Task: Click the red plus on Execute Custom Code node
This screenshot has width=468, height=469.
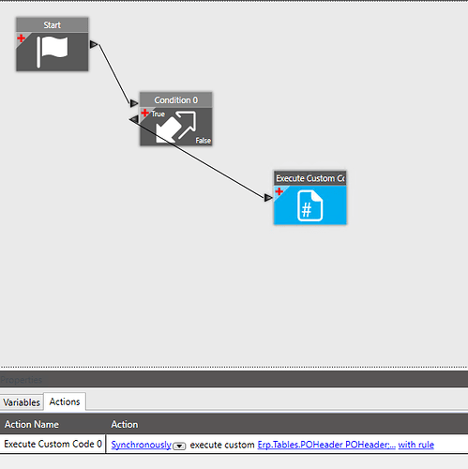Action: coord(279,190)
